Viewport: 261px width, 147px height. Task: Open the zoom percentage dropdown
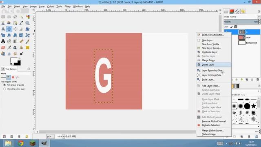click(x=64, y=136)
